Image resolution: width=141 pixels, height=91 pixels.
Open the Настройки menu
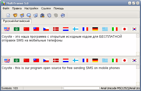(x=31, y=8)
